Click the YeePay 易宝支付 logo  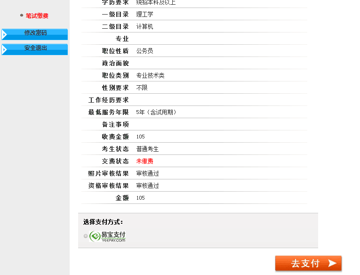107,236
